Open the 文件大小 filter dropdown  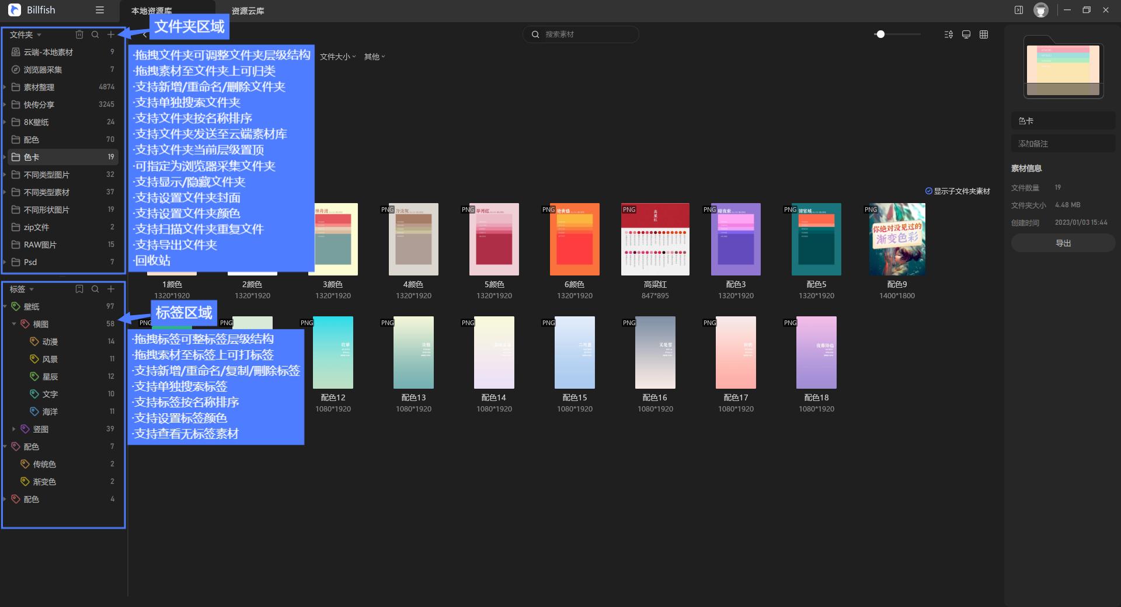point(337,57)
